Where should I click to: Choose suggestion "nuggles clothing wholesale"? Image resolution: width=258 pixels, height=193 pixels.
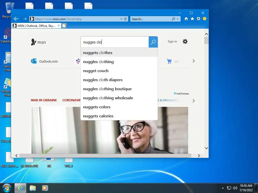[x=119, y=98]
